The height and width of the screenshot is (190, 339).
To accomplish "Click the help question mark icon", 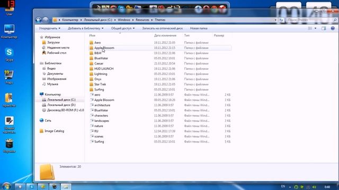I will [x=333, y=28].
